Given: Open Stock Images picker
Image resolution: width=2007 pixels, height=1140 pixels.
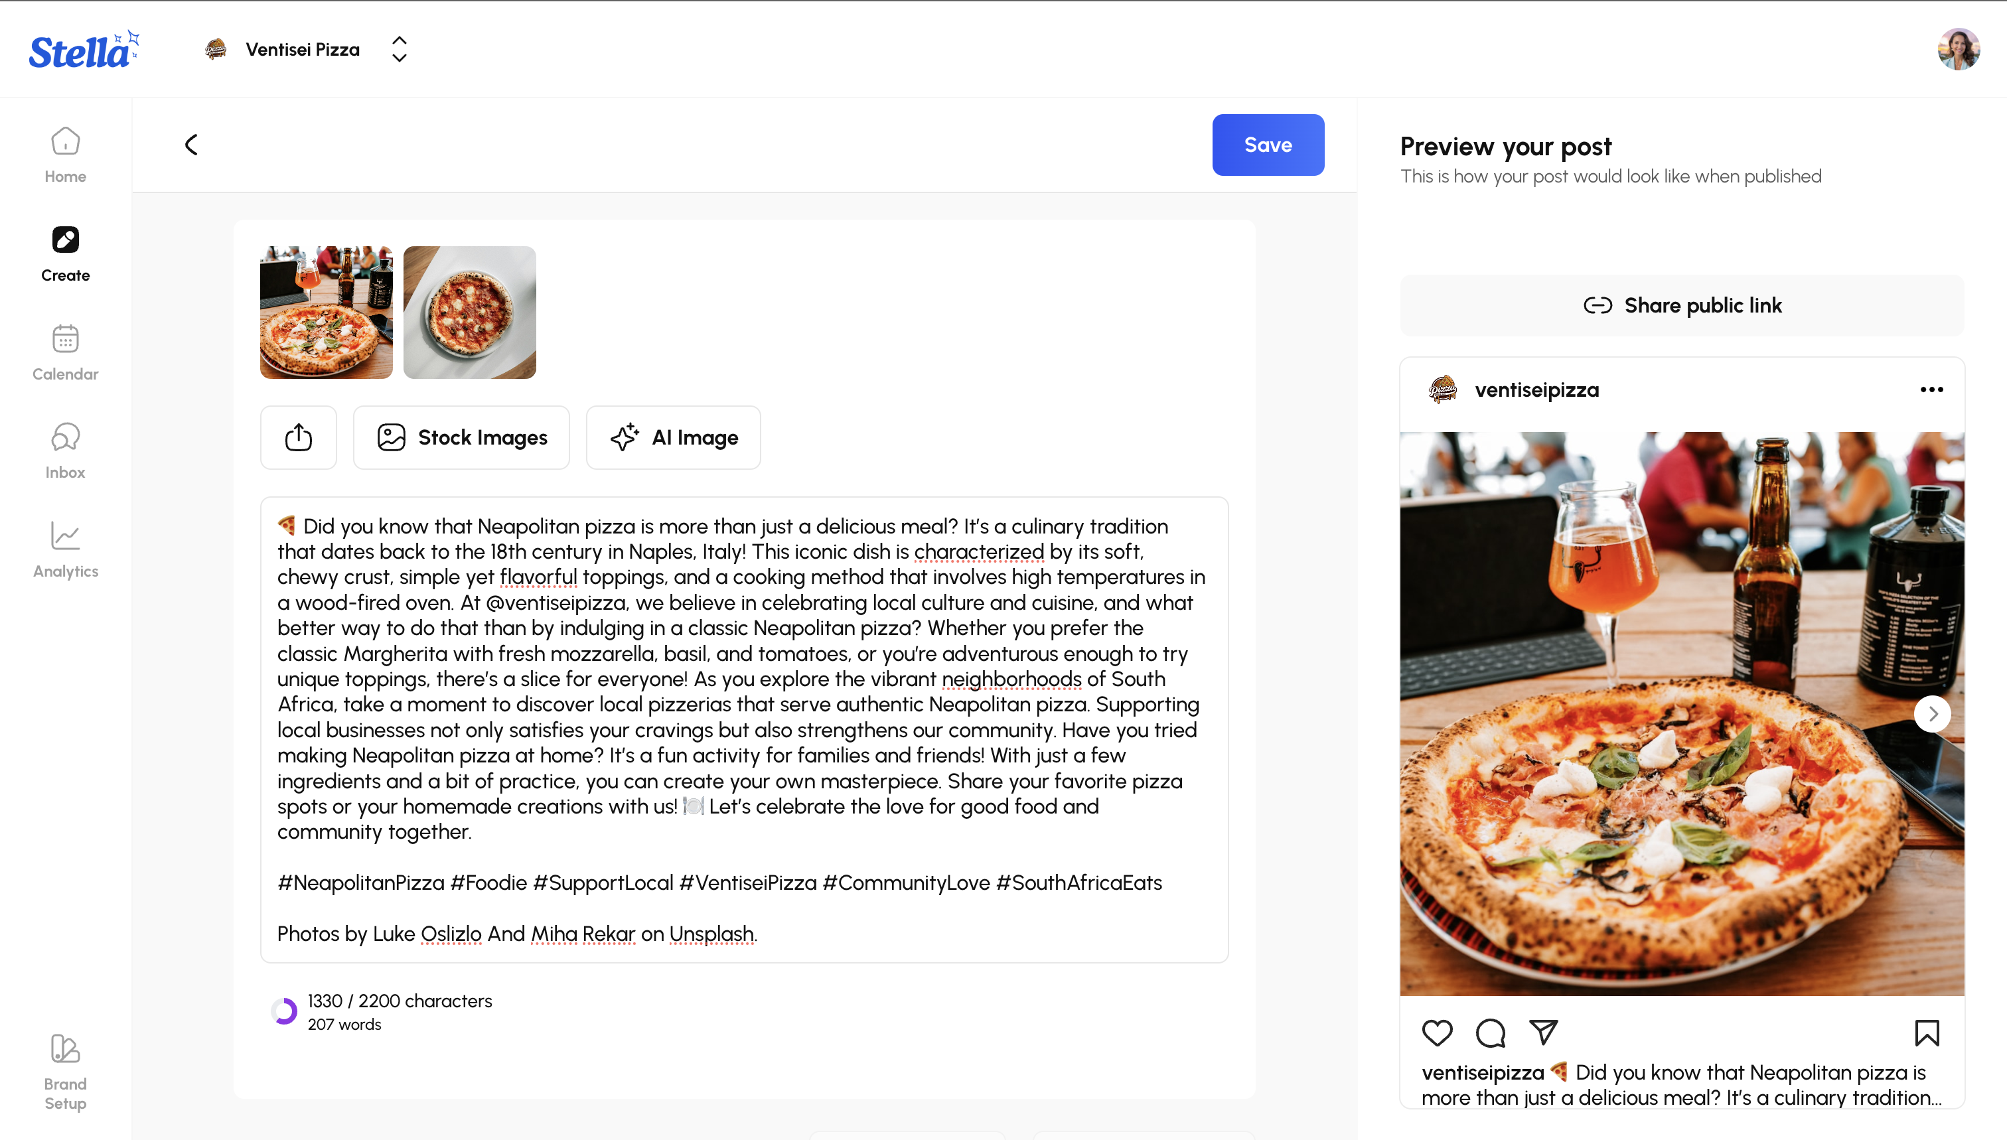Looking at the screenshot, I should [x=461, y=438].
